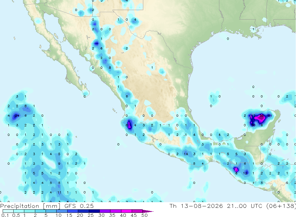Click the legend label '10'

58,215
